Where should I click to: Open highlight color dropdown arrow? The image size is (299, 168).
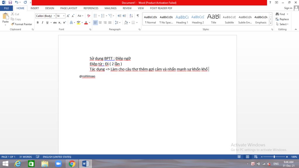[82, 22]
